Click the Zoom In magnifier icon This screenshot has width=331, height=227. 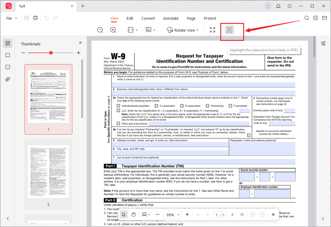tap(113, 30)
